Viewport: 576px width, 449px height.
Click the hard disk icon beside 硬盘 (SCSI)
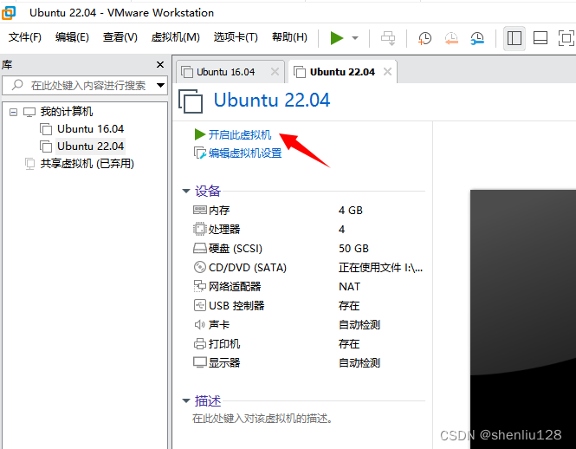pos(200,248)
